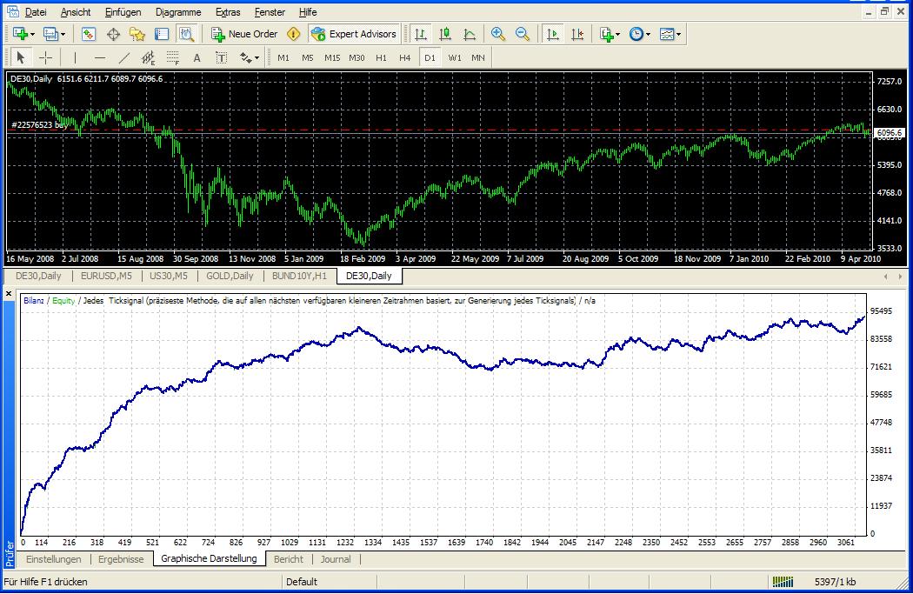Viewport: 913px width, 594px height.
Task: Toggle chart auto-scroll
Action: [553, 34]
